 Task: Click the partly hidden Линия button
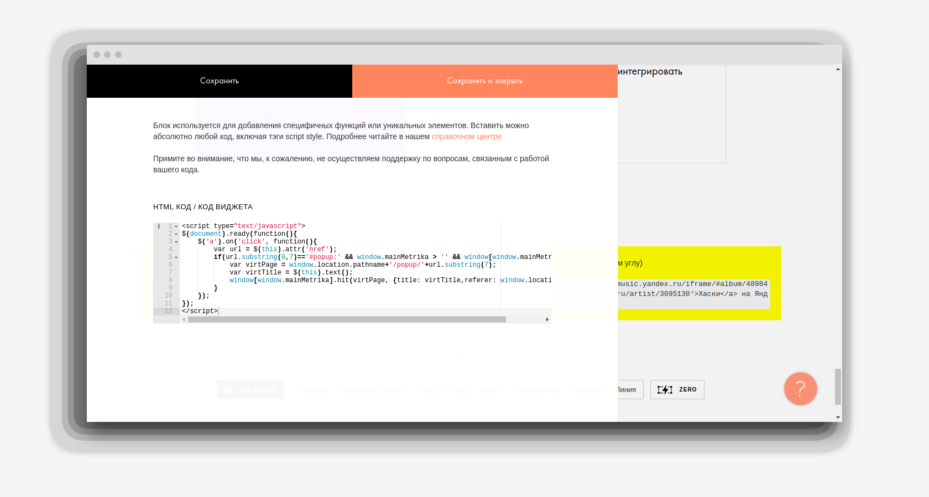(630, 390)
